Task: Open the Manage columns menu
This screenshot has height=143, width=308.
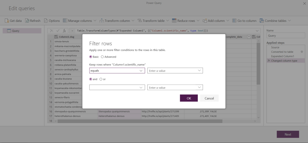Action: coord(79,21)
